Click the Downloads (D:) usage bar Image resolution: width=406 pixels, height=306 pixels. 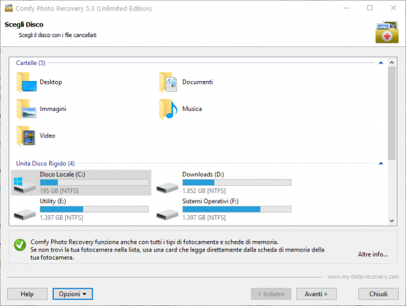(236, 183)
